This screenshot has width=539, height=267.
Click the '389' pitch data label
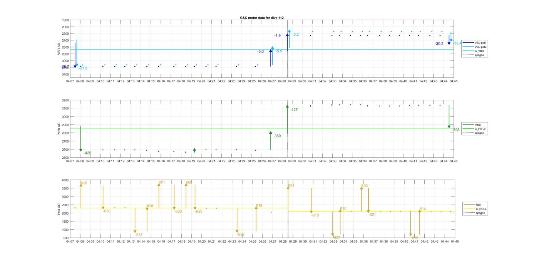(278, 136)
